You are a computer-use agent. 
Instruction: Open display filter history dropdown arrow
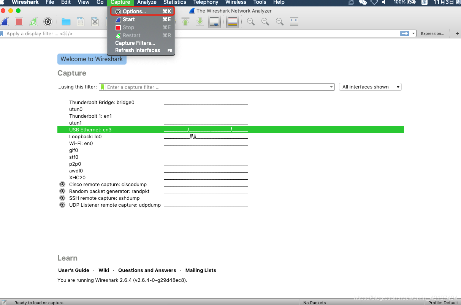pos(413,33)
